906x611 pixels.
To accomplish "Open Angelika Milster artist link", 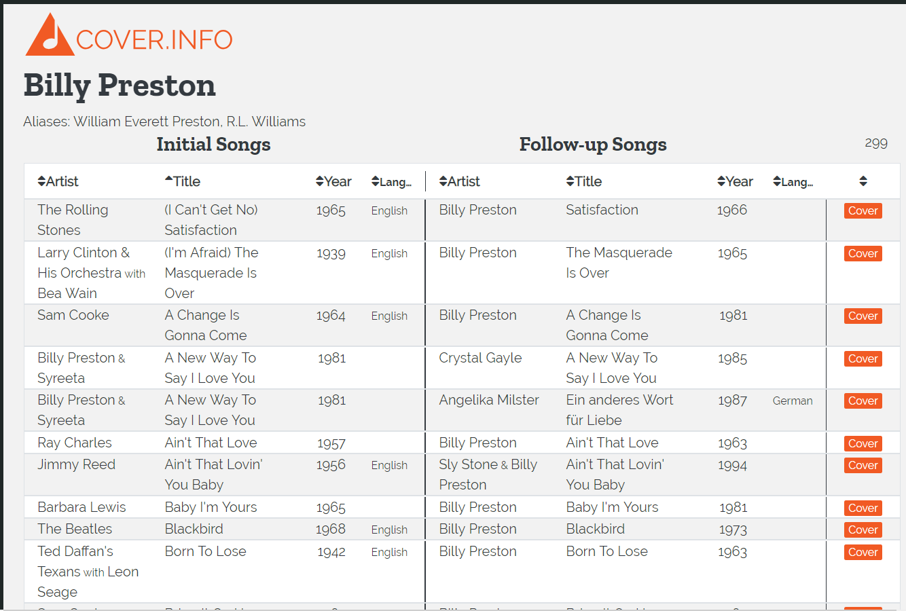I will coord(489,400).
